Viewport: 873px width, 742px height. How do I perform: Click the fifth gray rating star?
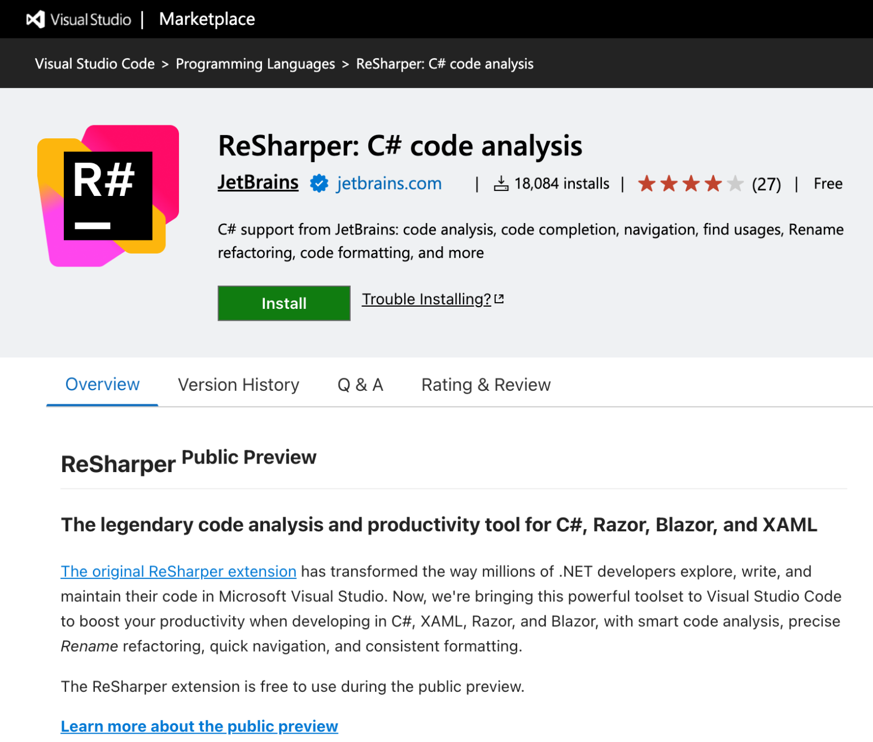735,184
